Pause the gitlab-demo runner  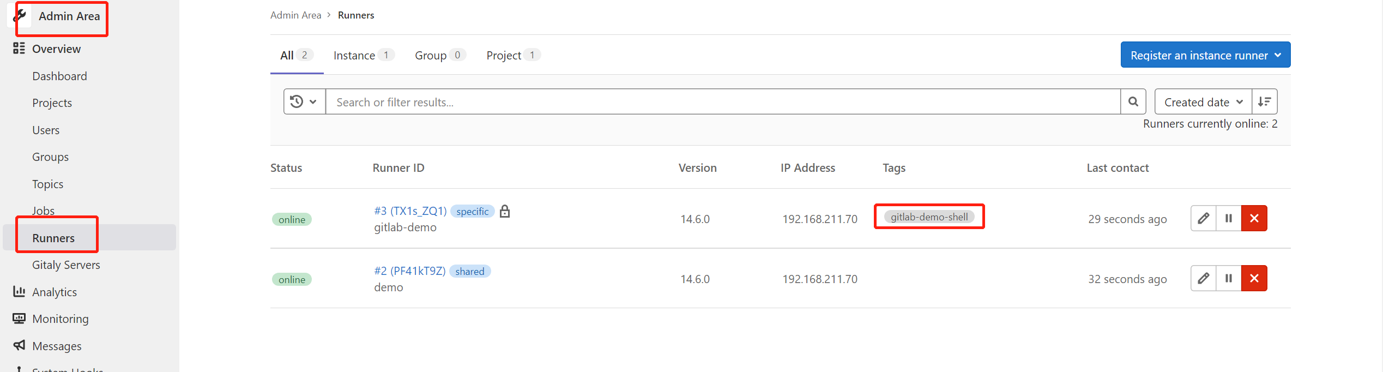tap(1229, 218)
